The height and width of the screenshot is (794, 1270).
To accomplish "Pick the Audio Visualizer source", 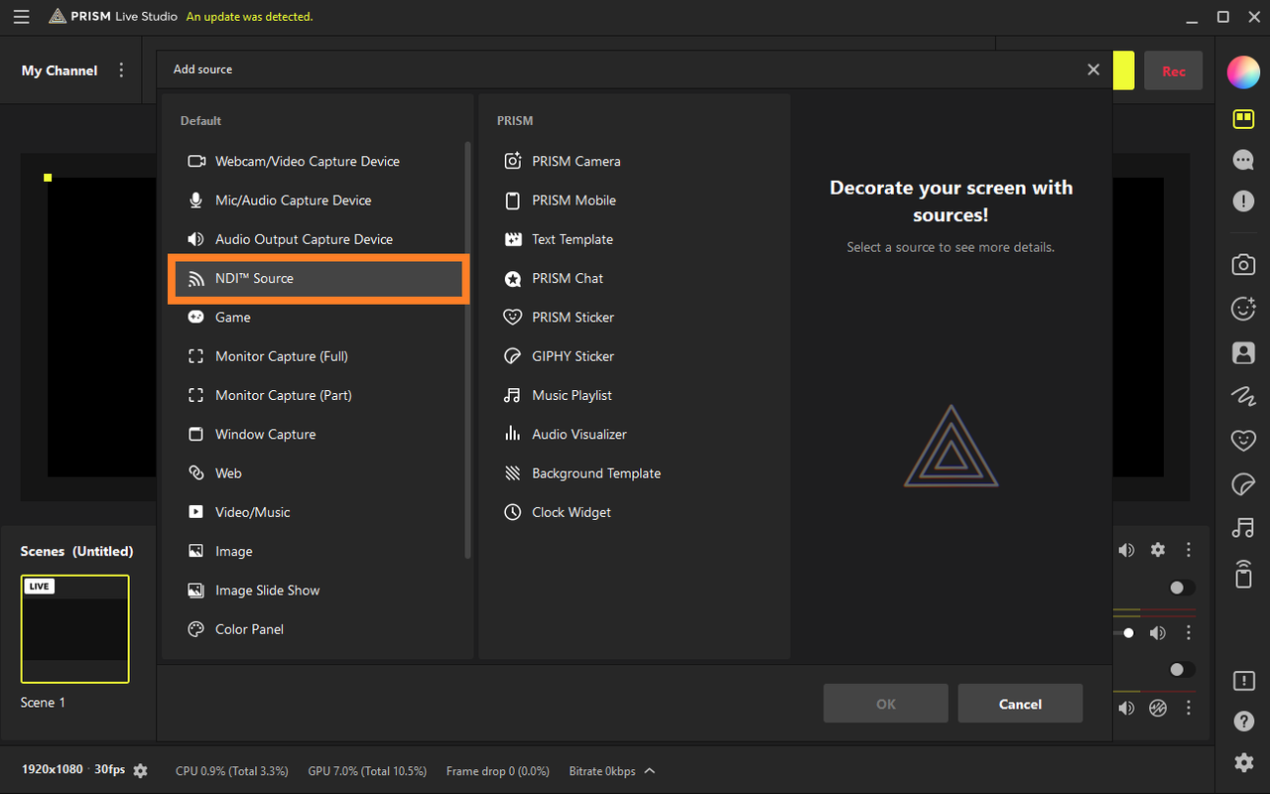I will point(635,435).
